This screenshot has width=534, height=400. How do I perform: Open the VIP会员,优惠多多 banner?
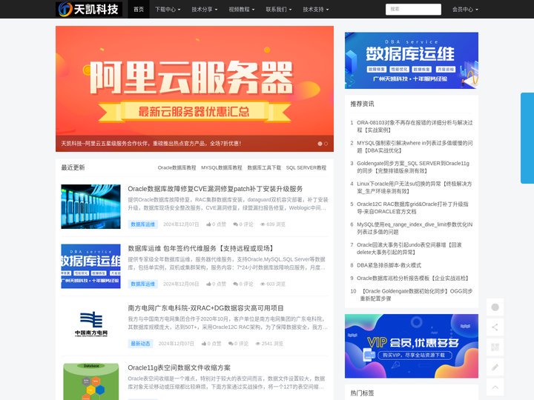pos(412,346)
